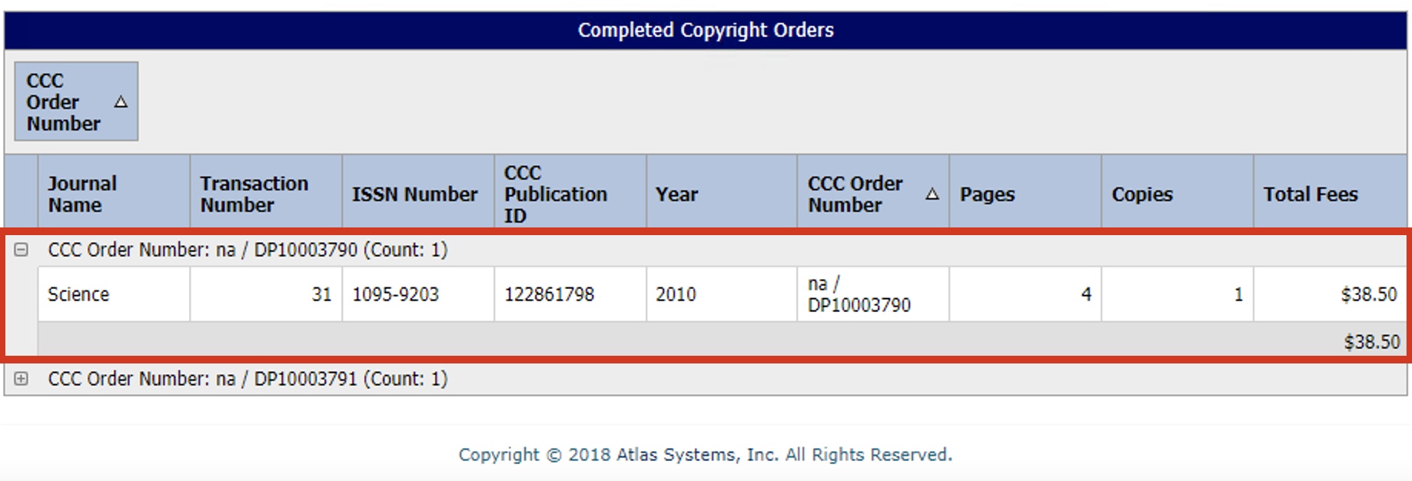
Task: Select the ISSN value 1095-9203 cell
Action: [x=416, y=294]
